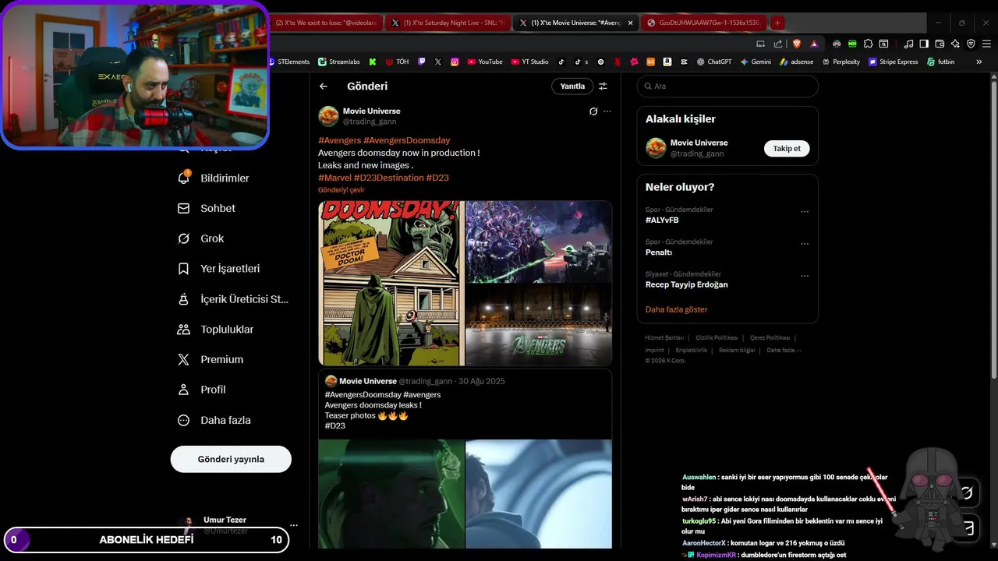
Task: Open the Netflix bookmark icon
Action: point(617,62)
